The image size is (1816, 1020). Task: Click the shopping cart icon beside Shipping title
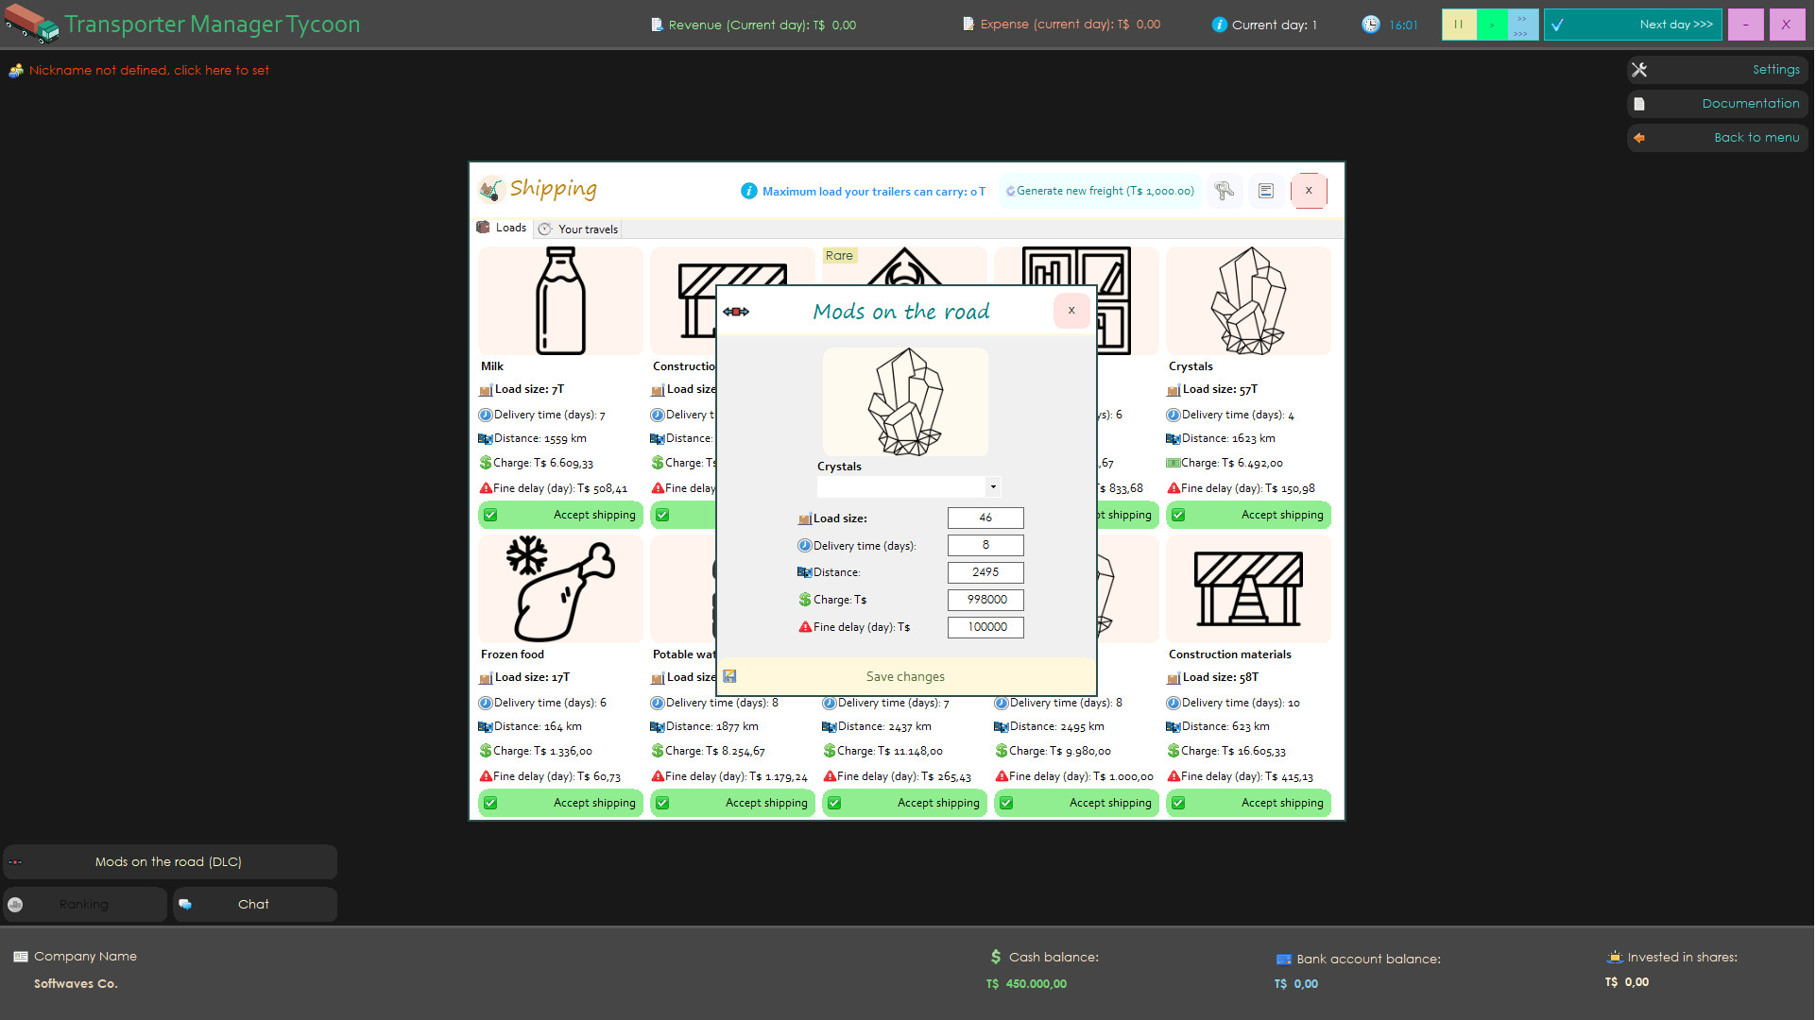click(x=489, y=188)
